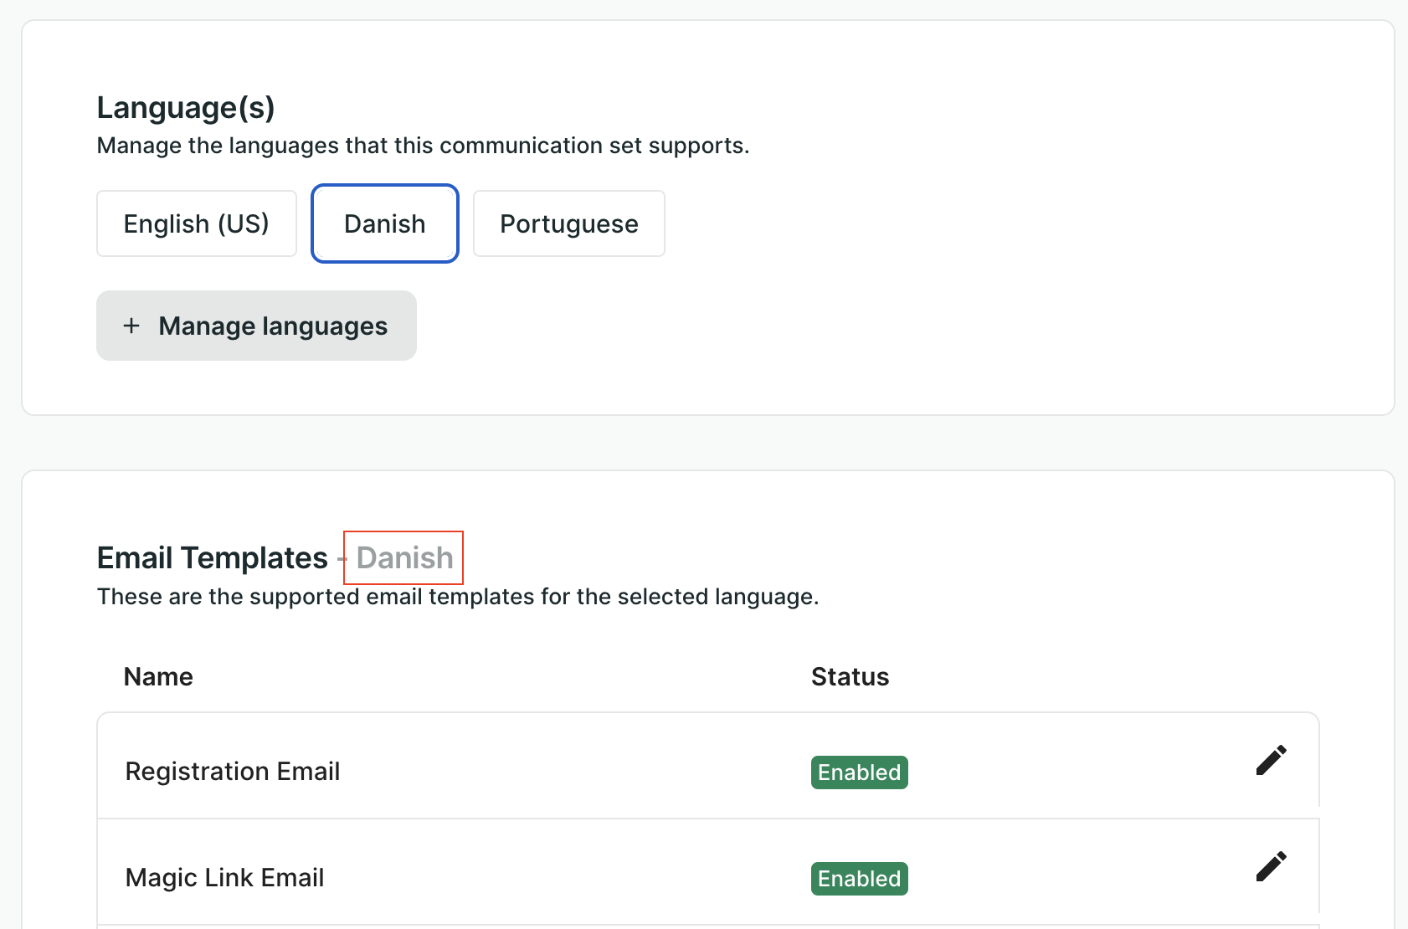Switch to the Portuguese language
The image size is (1408, 929).
pyautogui.click(x=569, y=223)
